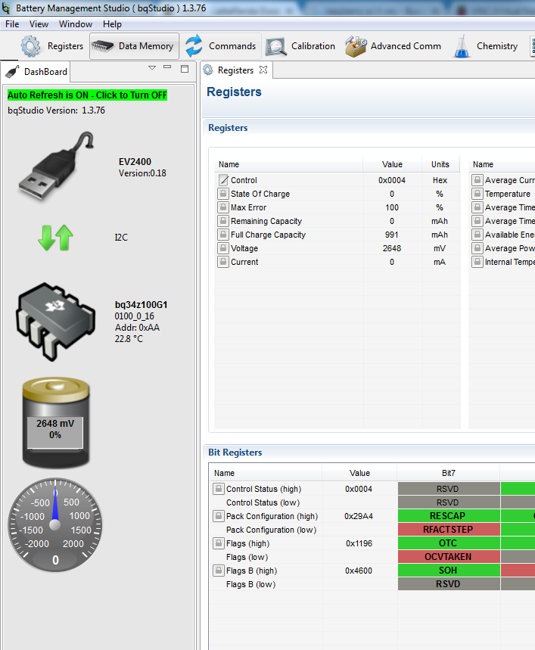The height and width of the screenshot is (650, 535).
Task: Open the Registers toolbar gear icon
Action: point(31,46)
